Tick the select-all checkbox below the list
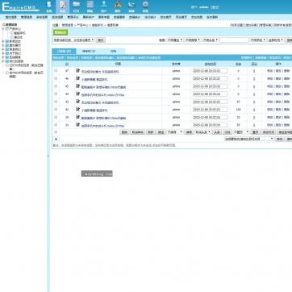292x292 pixels. click(x=56, y=132)
